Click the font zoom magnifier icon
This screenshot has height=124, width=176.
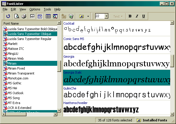pyautogui.click(x=55, y=16)
